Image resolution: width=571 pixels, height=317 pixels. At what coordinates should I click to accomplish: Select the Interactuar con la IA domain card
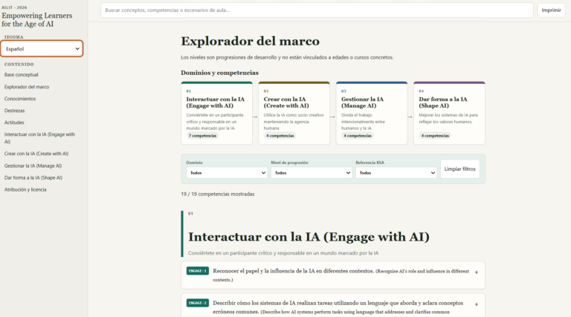coord(216,113)
